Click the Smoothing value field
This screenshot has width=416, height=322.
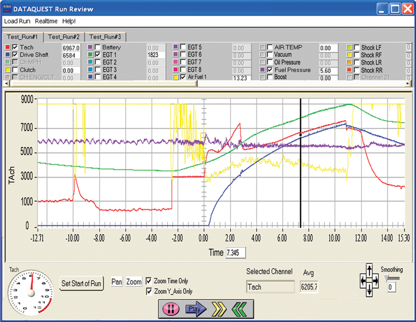391,287
